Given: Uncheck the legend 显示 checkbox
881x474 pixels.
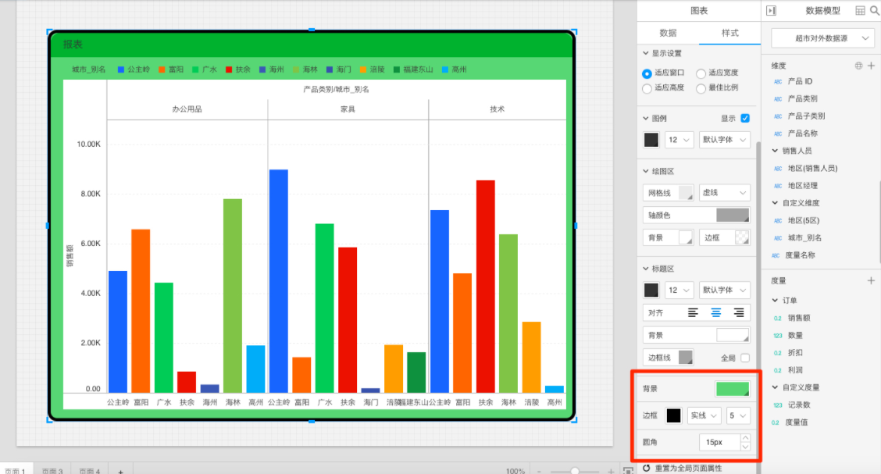Looking at the screenshot, I should click(744, 119).
